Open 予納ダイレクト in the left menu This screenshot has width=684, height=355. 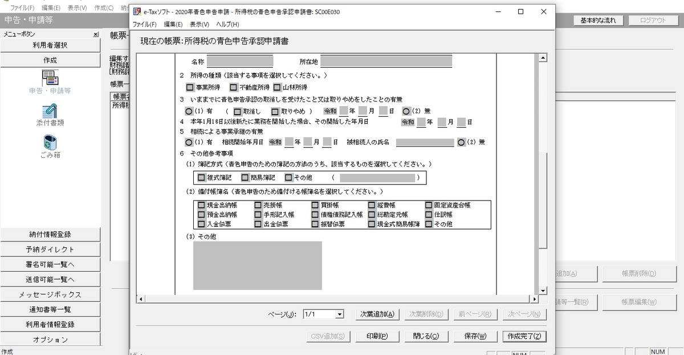click(50, 250)
